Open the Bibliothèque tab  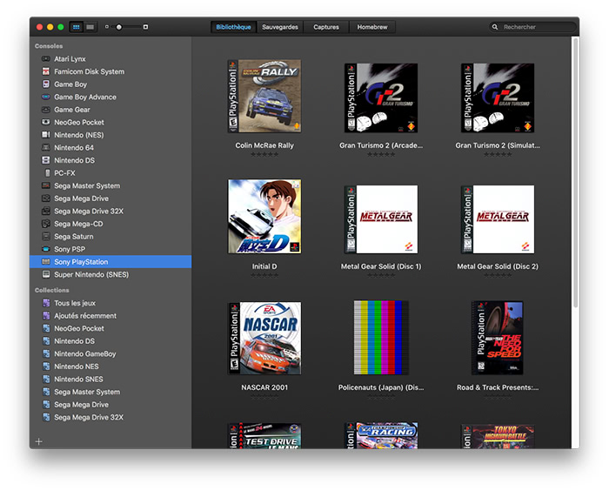coord(233,27)
